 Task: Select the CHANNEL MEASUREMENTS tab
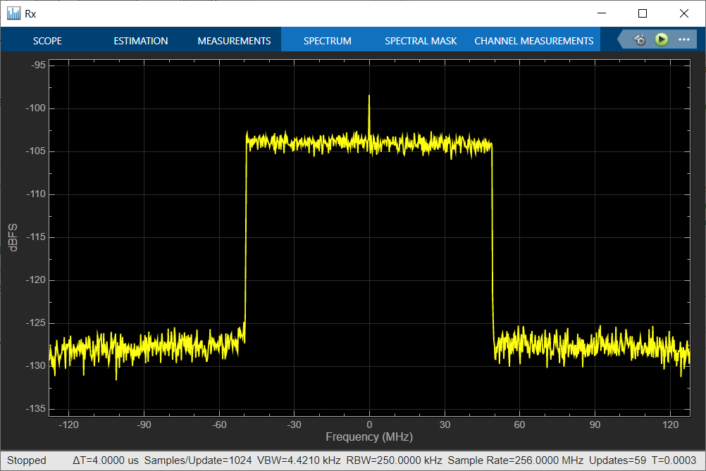tap(533, 40)
